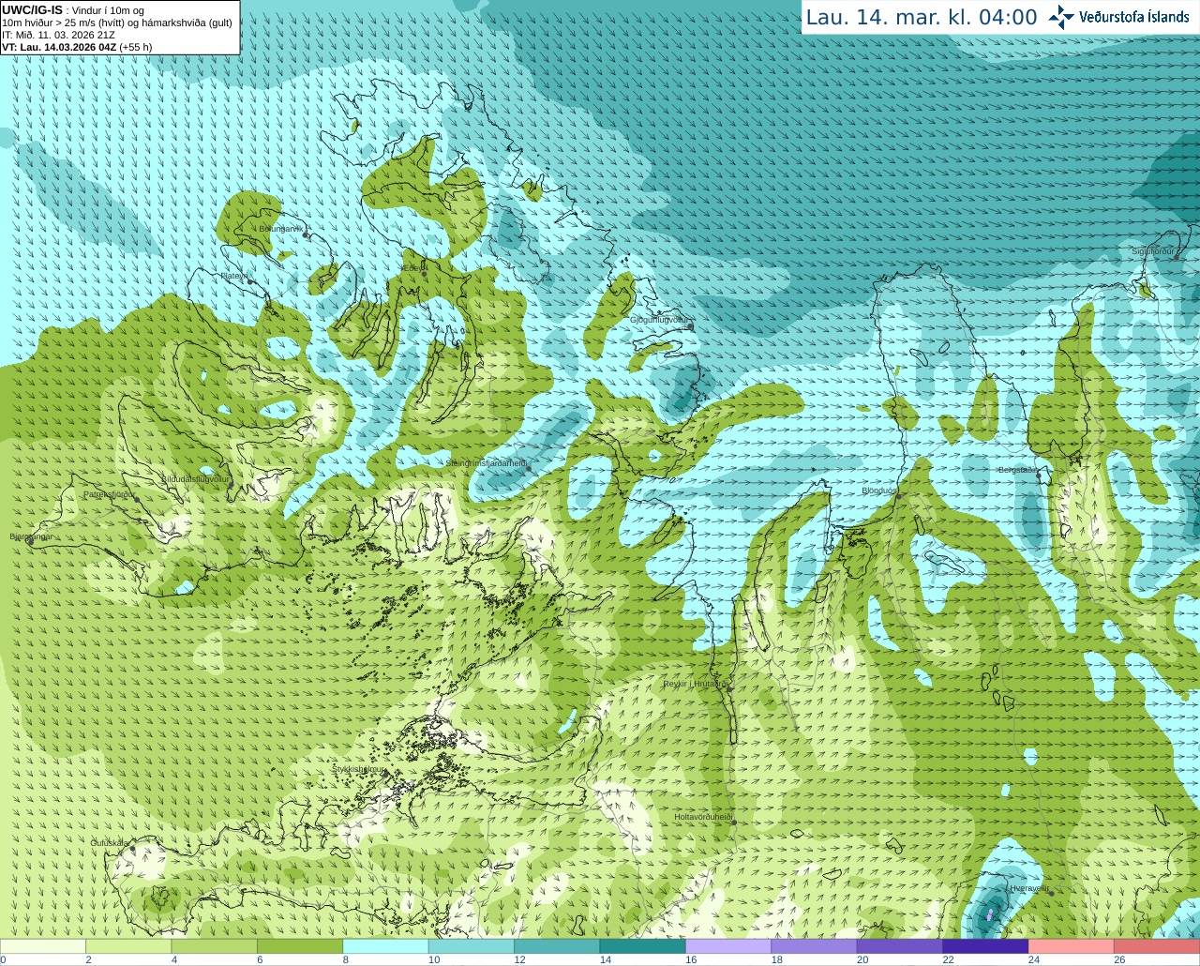Click the Hveravellir station label
1200x966 pixels.
[x=1029, y=888]
